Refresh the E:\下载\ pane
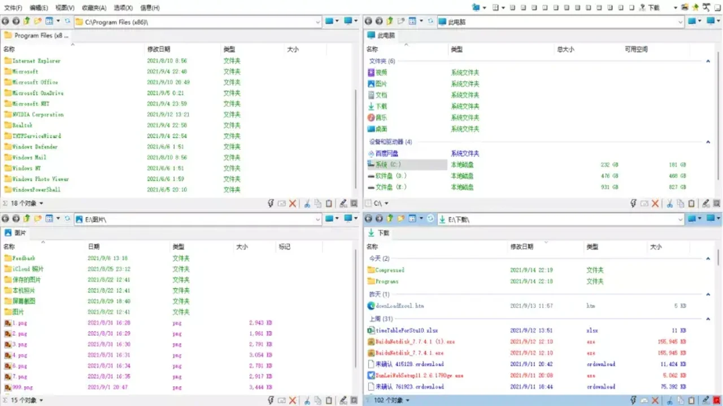 click(430, 218)
